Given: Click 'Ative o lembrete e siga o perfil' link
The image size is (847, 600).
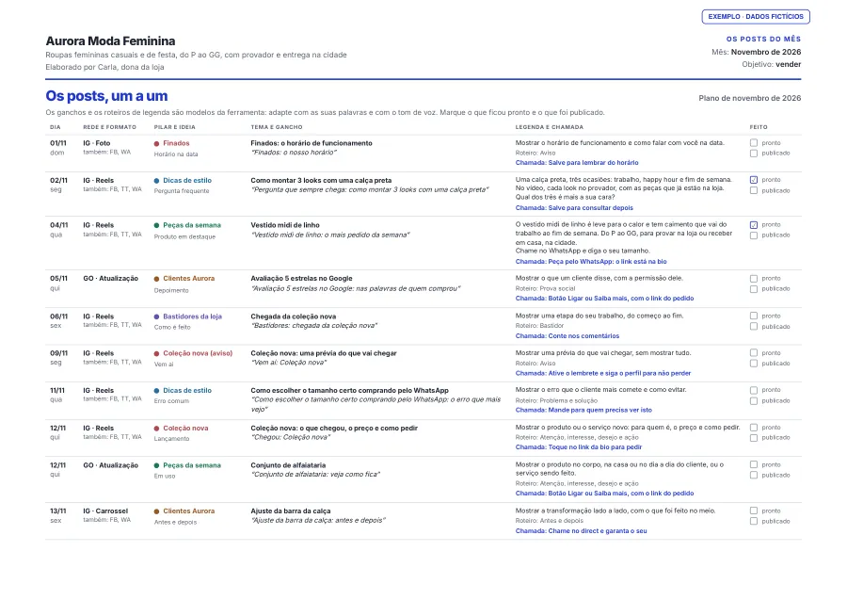Looking at the screenshot, I should (603, 374).
